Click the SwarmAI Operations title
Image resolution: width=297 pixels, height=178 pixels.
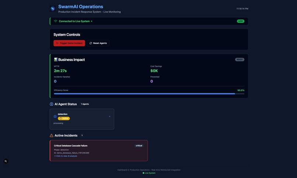(x=81, y=7)
